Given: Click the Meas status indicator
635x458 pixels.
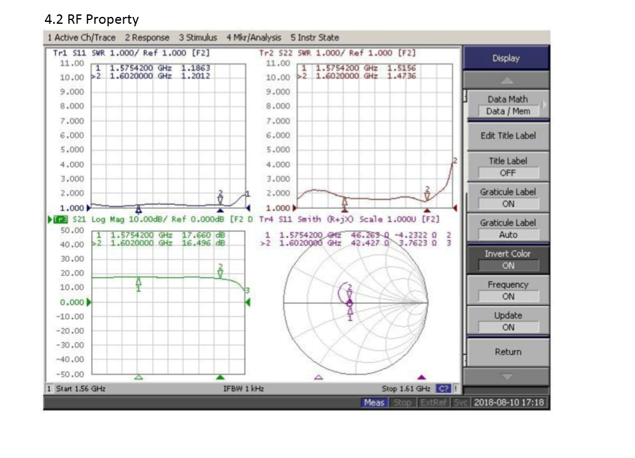Looking at the screenshot, I should pos(373,402).
